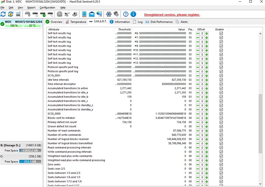Click the scroll down arrow of attribute list
Screen dimensions: 265x187
[260, 184]
